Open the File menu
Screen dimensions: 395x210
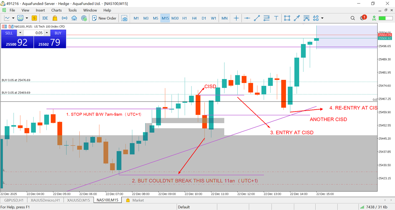coord(12,10)
